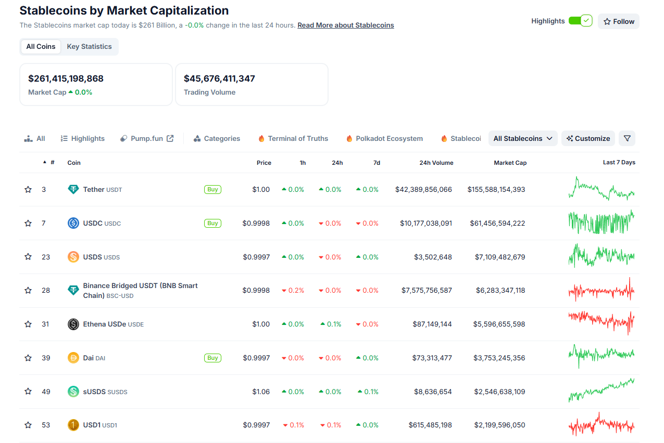Sort by the Price column header

pos(264,163)
